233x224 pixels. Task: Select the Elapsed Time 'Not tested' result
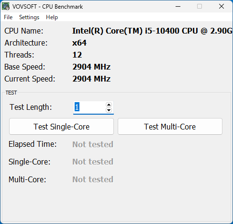click(93, 144)
